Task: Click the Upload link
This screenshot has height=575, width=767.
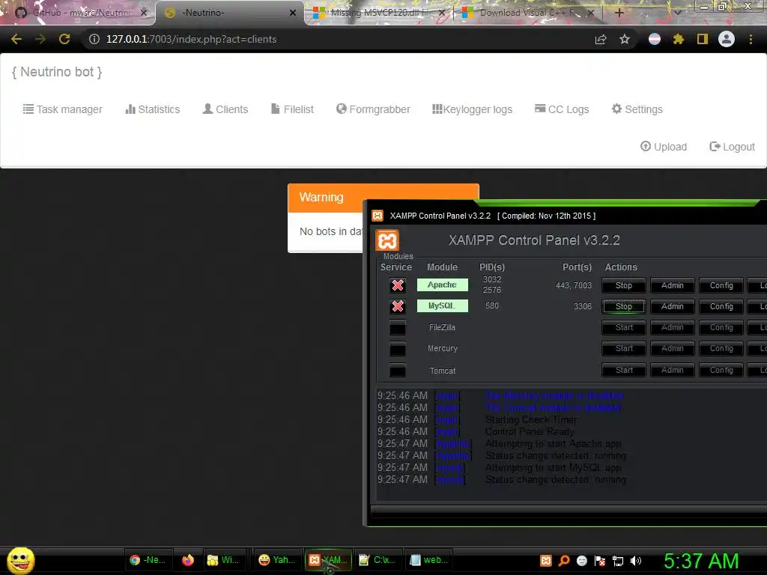Action: click(664, 147)
